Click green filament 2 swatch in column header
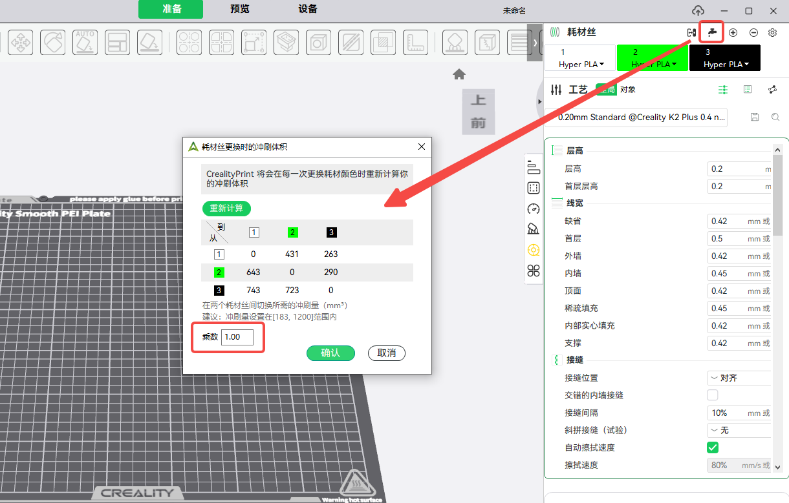The image size is (789, 503). 293,232
